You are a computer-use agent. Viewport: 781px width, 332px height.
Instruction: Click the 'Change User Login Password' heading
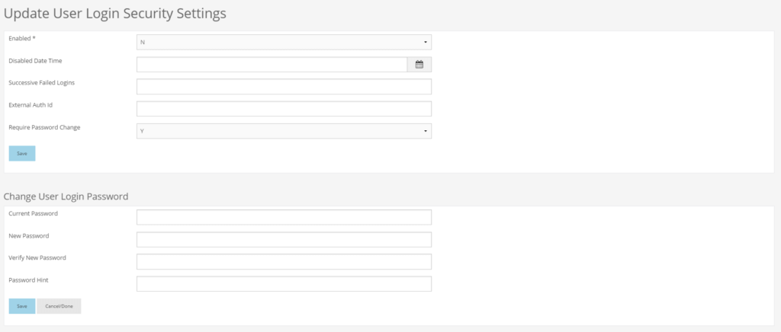pos(66,196)
